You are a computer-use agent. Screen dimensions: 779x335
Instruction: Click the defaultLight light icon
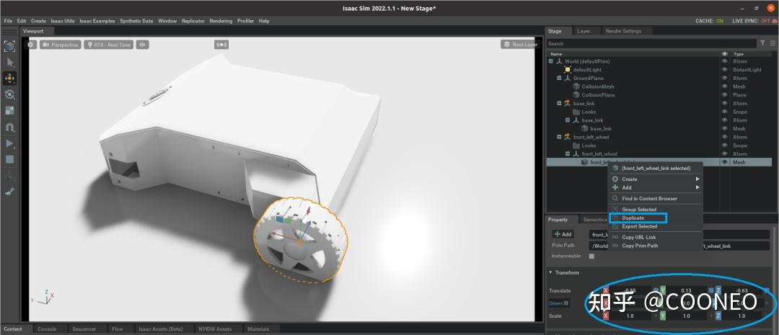pyautogui.click(x=568, y=70)
